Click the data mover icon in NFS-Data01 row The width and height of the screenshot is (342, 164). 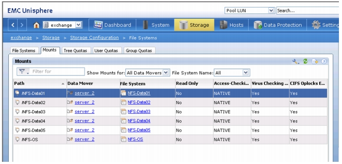70,93
